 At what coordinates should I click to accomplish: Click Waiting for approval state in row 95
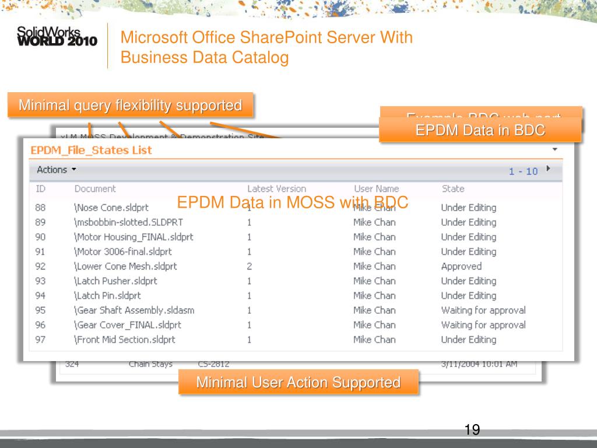pos(483,310)
